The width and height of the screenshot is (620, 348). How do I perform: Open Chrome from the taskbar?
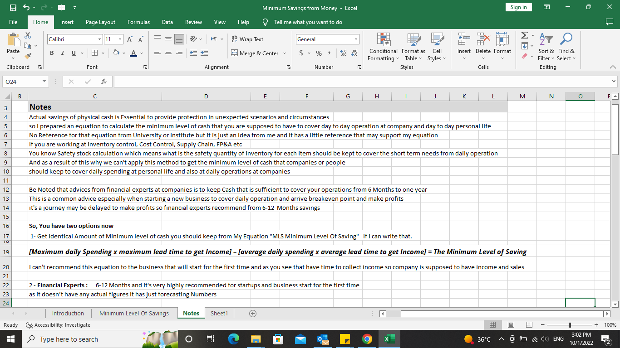pyautogui.click(x=367, y=339)
